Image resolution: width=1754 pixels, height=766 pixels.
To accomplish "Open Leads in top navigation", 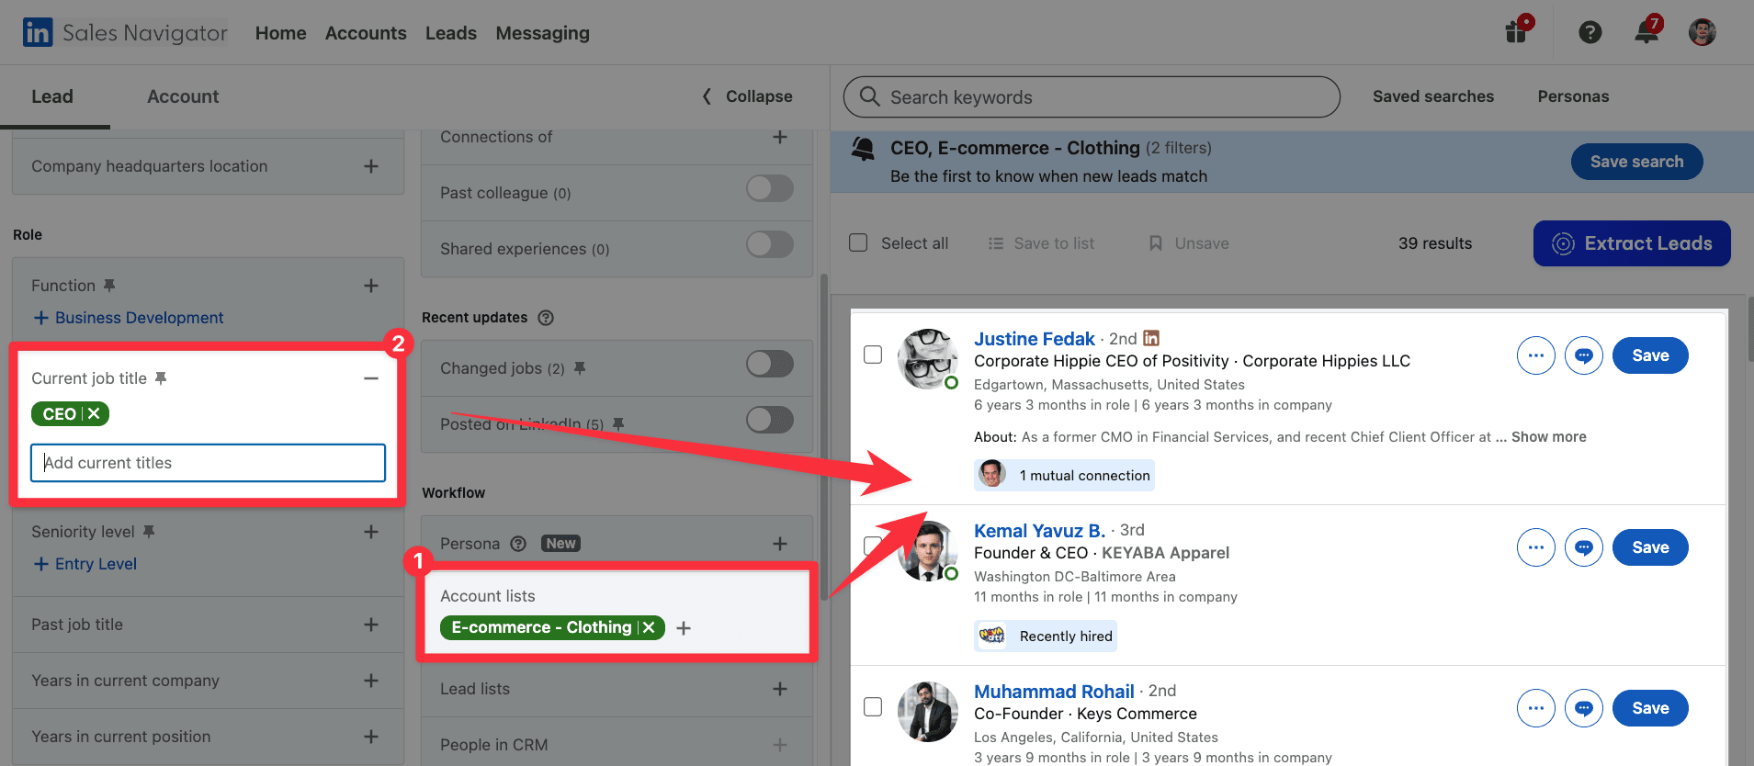I will click(x=451, y=33).
